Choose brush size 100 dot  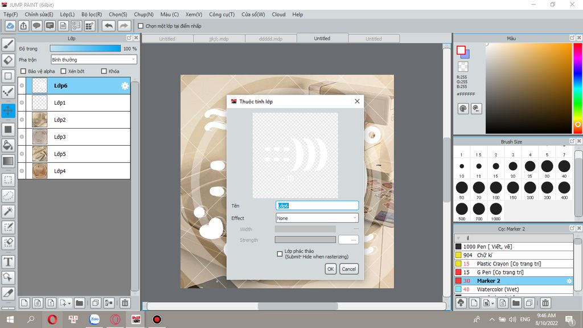click(496, 187)
